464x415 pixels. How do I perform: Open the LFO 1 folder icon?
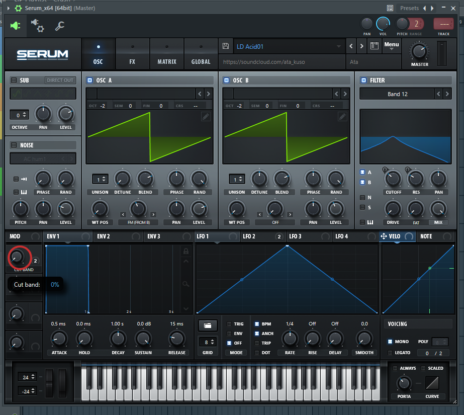click(x=208, y=325)
